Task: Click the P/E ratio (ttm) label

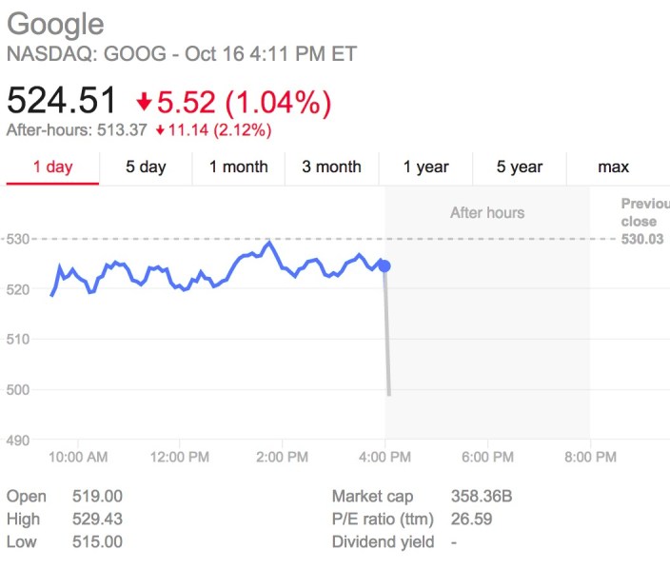Action: 383,520
